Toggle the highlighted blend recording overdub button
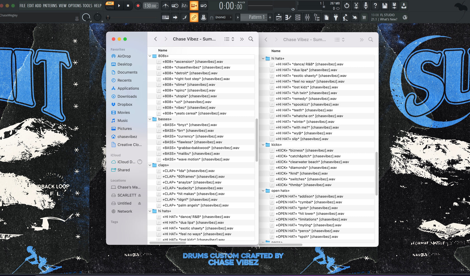The height and width of the screenshot is (276, 470). point(194,6)
